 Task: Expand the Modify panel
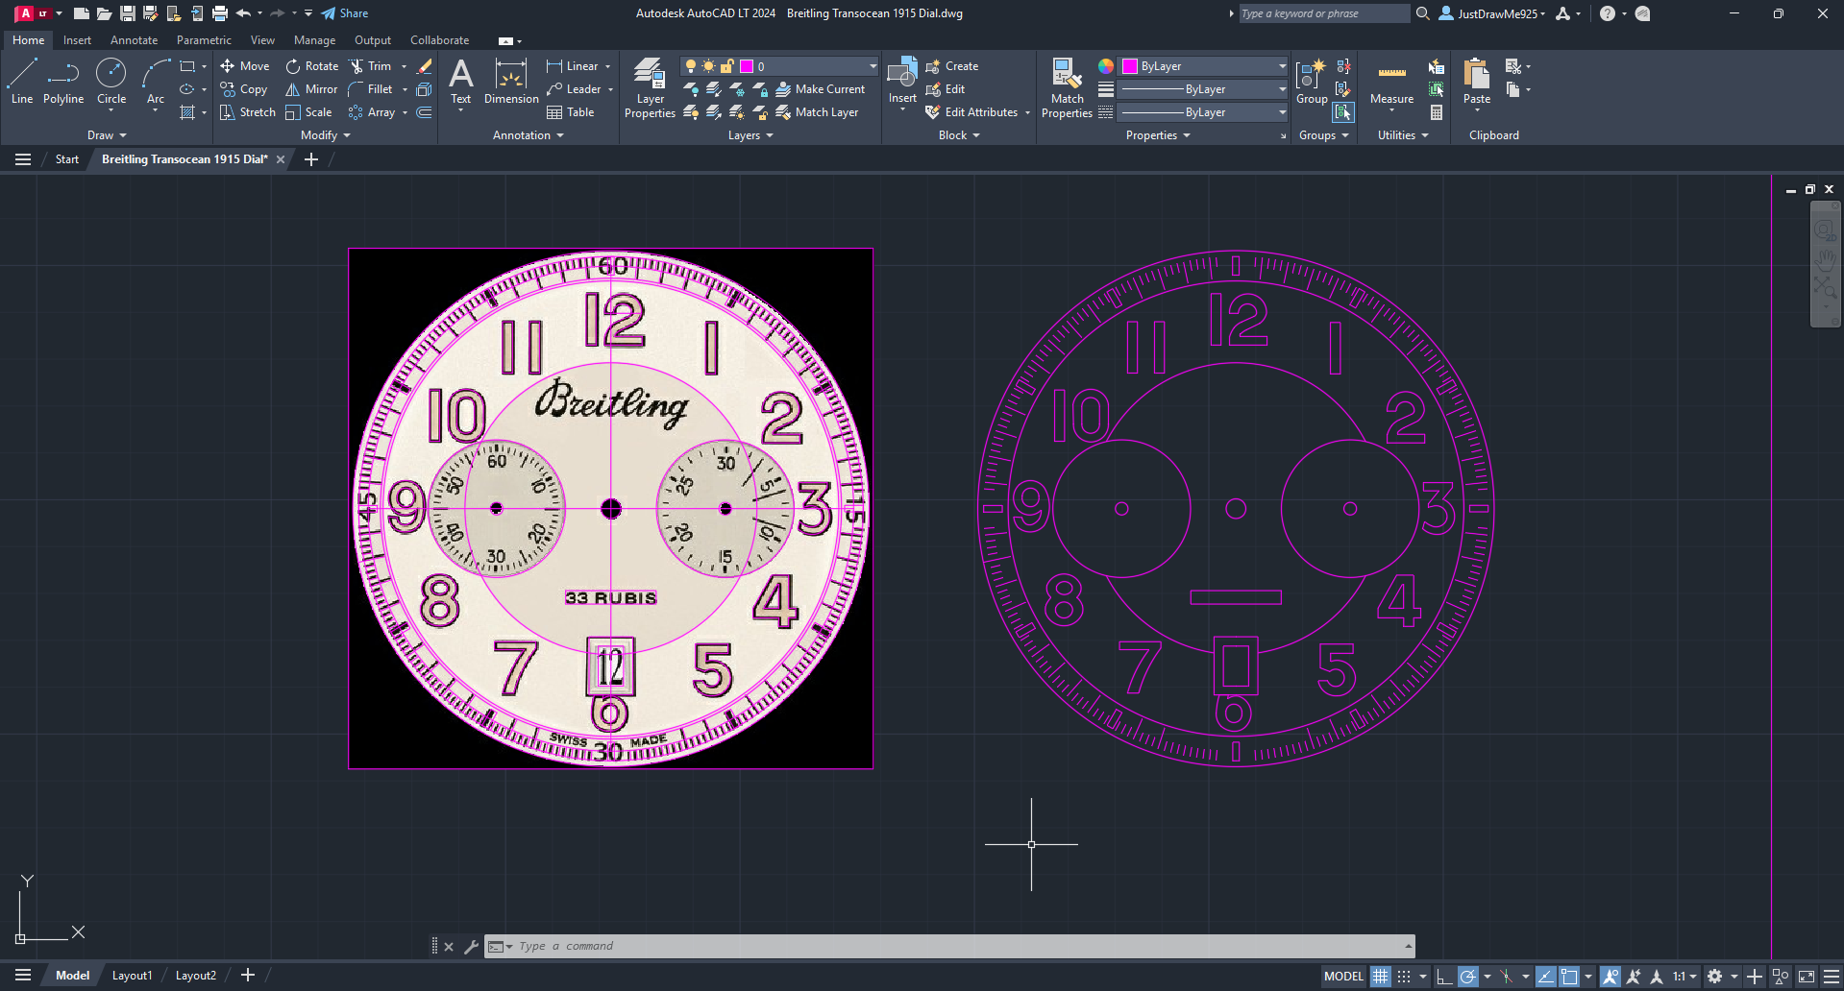[x=325, y=135]
